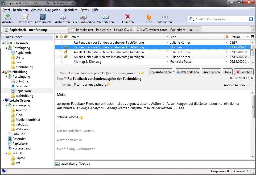256x175 pixels.
Task: Click Löschen button in message header
Action: click(x=244, y=72)
